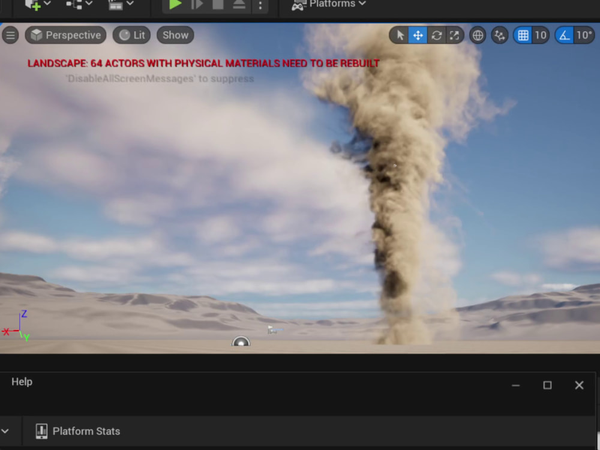
Task: Select the small actor icon on the desert floor
Action: (x=274, y=329)
